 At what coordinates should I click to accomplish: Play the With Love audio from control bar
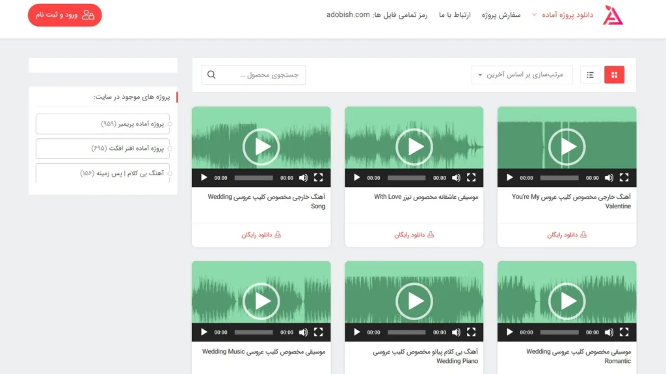(357, 178)
